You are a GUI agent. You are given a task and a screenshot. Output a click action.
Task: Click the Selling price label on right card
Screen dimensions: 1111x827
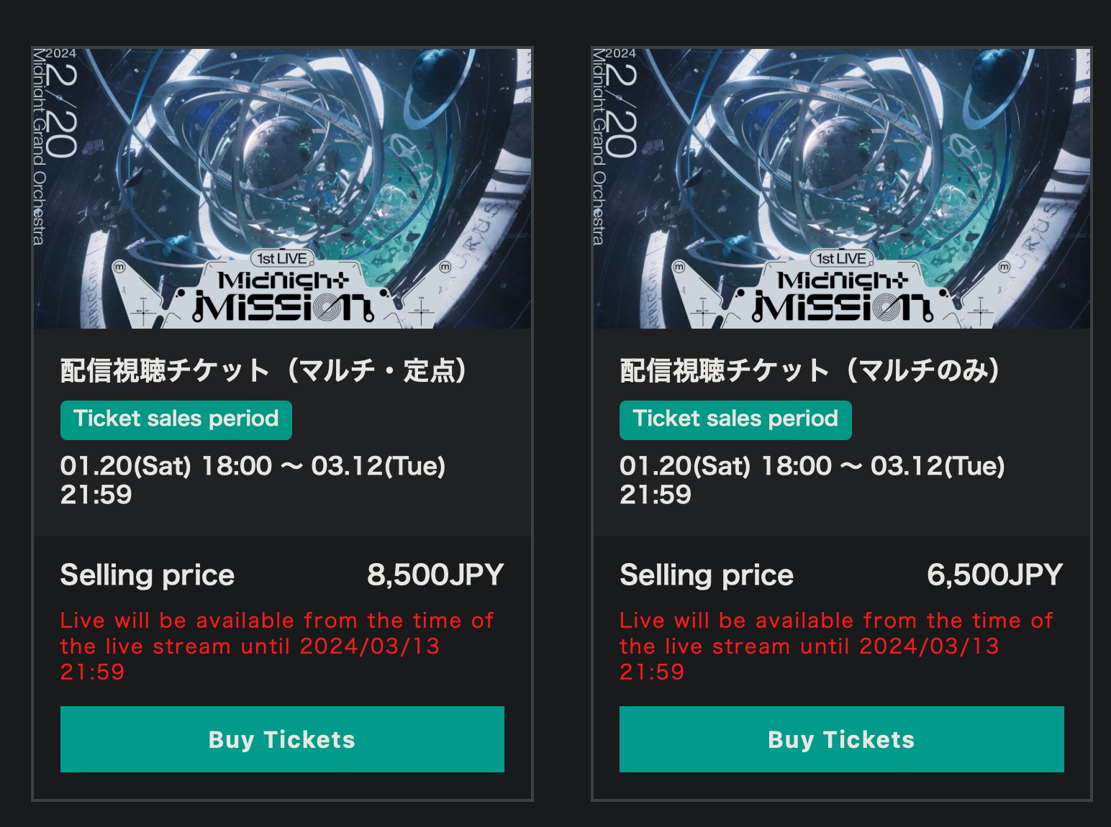(x=707, y=575)
